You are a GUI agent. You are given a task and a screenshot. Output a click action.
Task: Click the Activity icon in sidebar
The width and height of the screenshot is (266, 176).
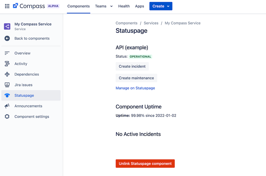[x=7, y=64]
